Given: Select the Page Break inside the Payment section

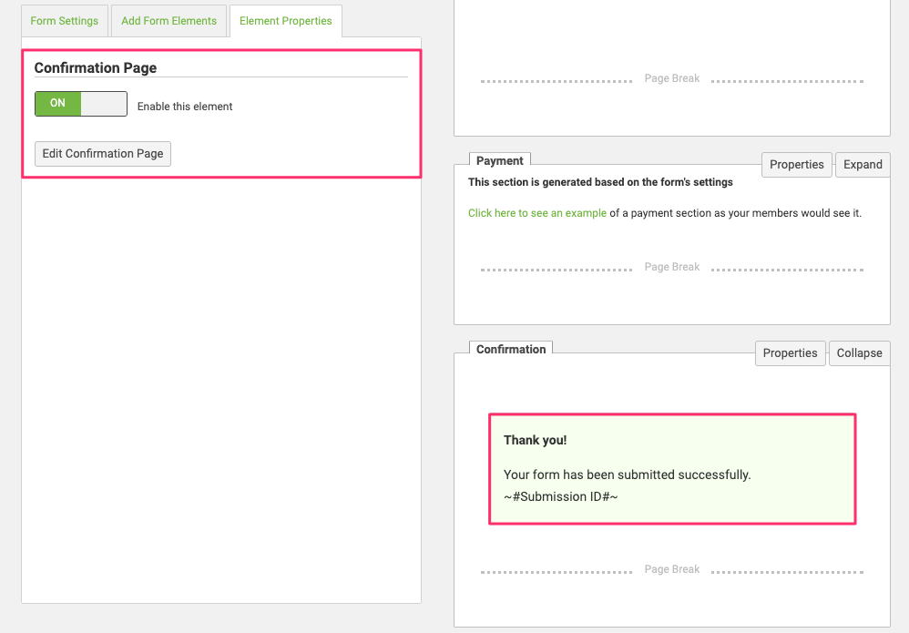Looking at the screenshot, I should tap(672, 268).
